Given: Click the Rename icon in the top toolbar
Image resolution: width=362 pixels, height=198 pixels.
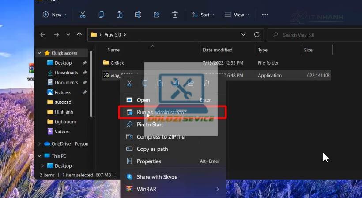Looking at the screenshot, I should 138,15.
